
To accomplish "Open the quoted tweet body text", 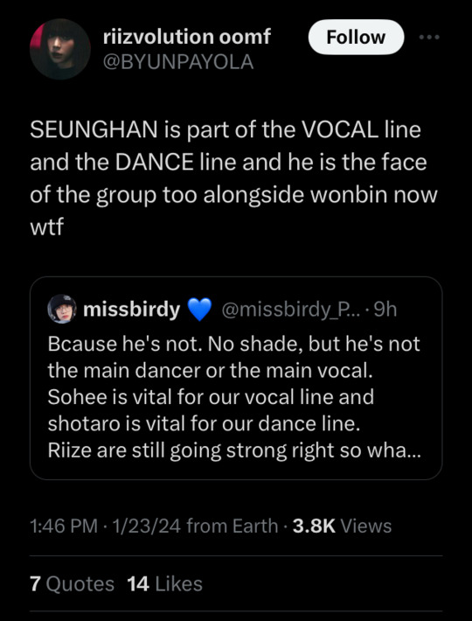I will (x=234, y=397).
